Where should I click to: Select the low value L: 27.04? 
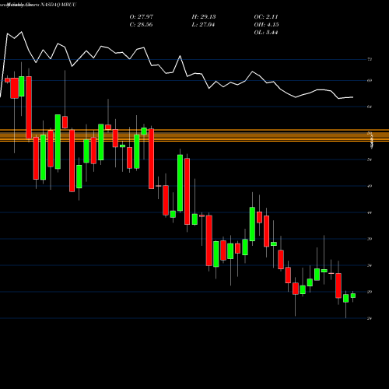(203, 25)
